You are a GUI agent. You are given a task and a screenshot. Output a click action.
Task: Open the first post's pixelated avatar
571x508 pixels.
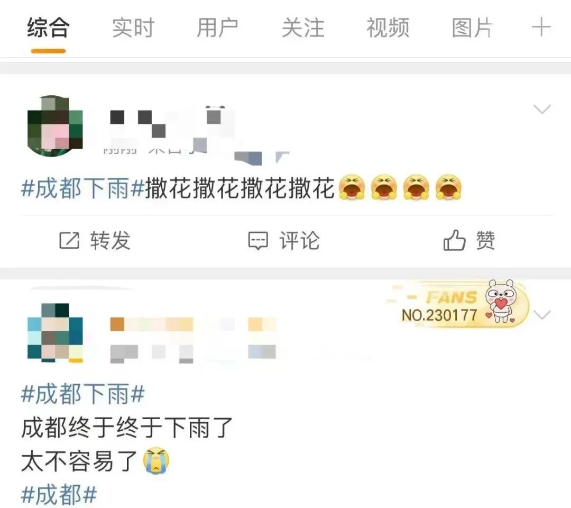55,125
